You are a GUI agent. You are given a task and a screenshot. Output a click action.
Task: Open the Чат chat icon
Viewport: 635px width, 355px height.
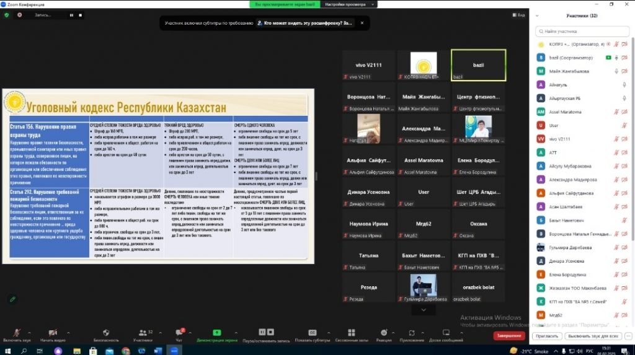point(179,333)
